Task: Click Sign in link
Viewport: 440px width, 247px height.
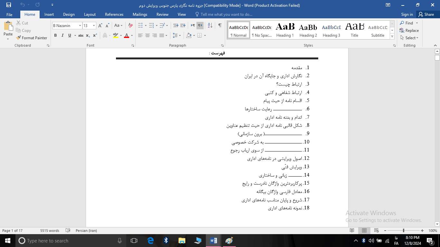Action: (407, 14)
